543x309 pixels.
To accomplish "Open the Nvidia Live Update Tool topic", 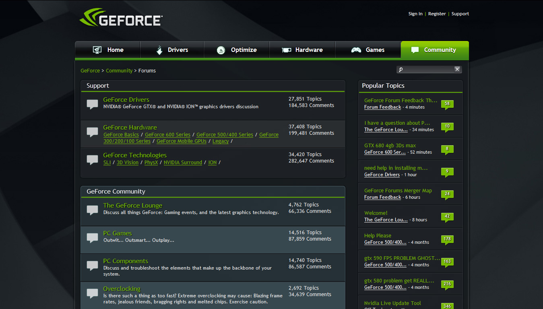I will pos(392,303).
